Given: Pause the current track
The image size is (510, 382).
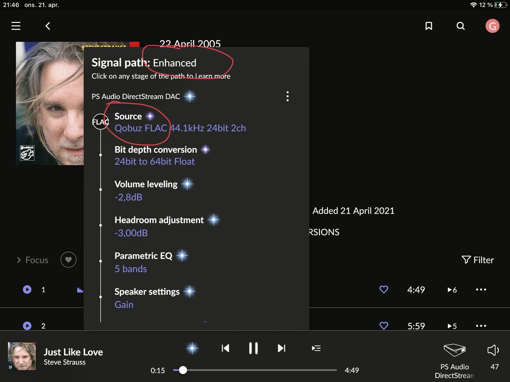Looking at the screenshot, I should point(253,348).
